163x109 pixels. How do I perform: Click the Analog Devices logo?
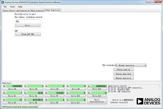[148, 101]
